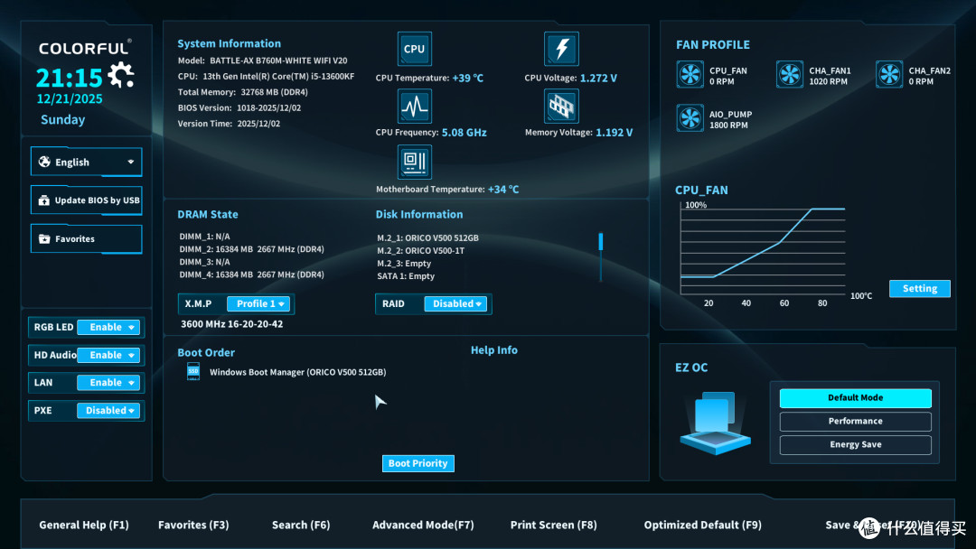This screenshot has width=976, height=549.
Task: Select Default Mode in EZ OC
Action: (855, 398)
